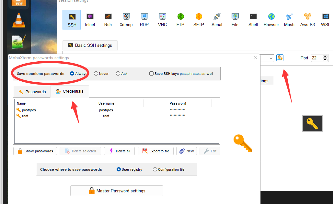Choose User registry for saving passwords
The image size is (333, 204).
click(x=119, y=169)
